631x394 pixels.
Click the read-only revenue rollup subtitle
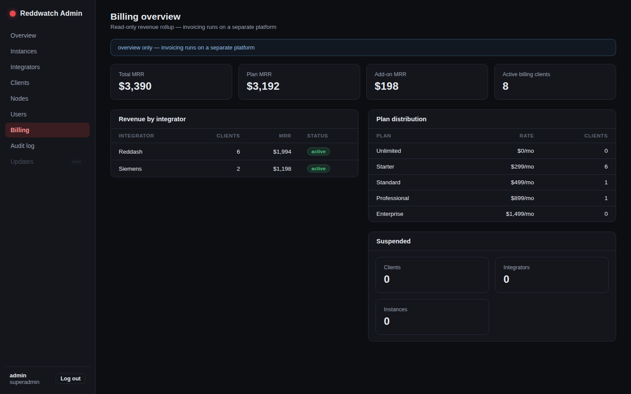[x=193, y=27]
